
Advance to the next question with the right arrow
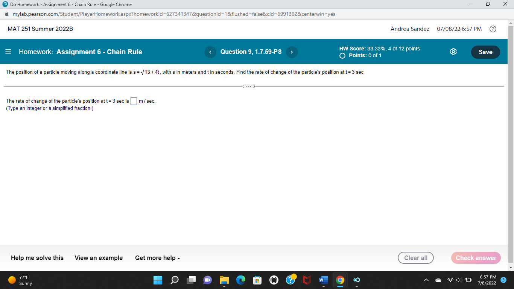coord(292,52)
